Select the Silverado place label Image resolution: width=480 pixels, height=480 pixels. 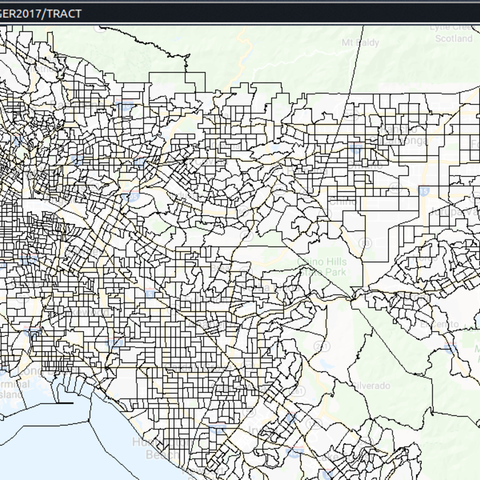(x=370, y=386)
